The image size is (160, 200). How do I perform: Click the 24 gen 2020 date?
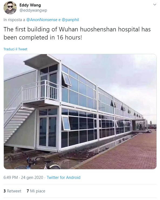pos(32,178)
